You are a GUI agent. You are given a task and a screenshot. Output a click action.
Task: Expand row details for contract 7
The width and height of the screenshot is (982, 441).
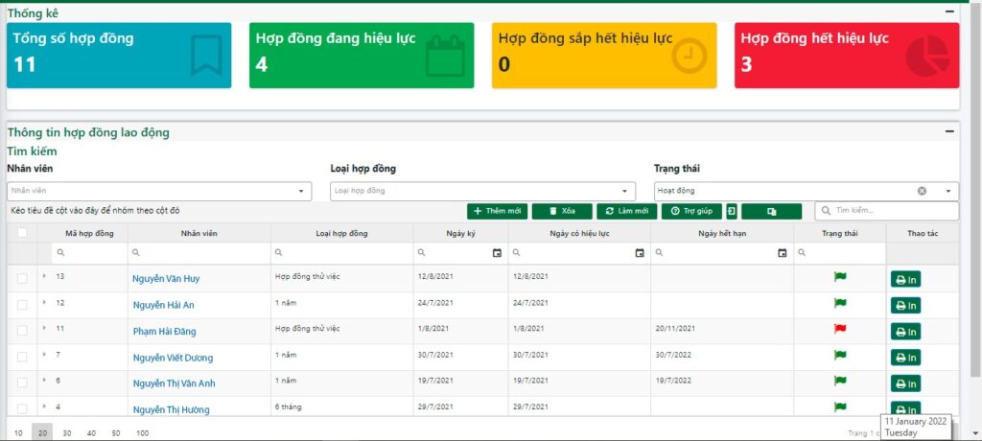pyautogui.click(x=44, y=354)
